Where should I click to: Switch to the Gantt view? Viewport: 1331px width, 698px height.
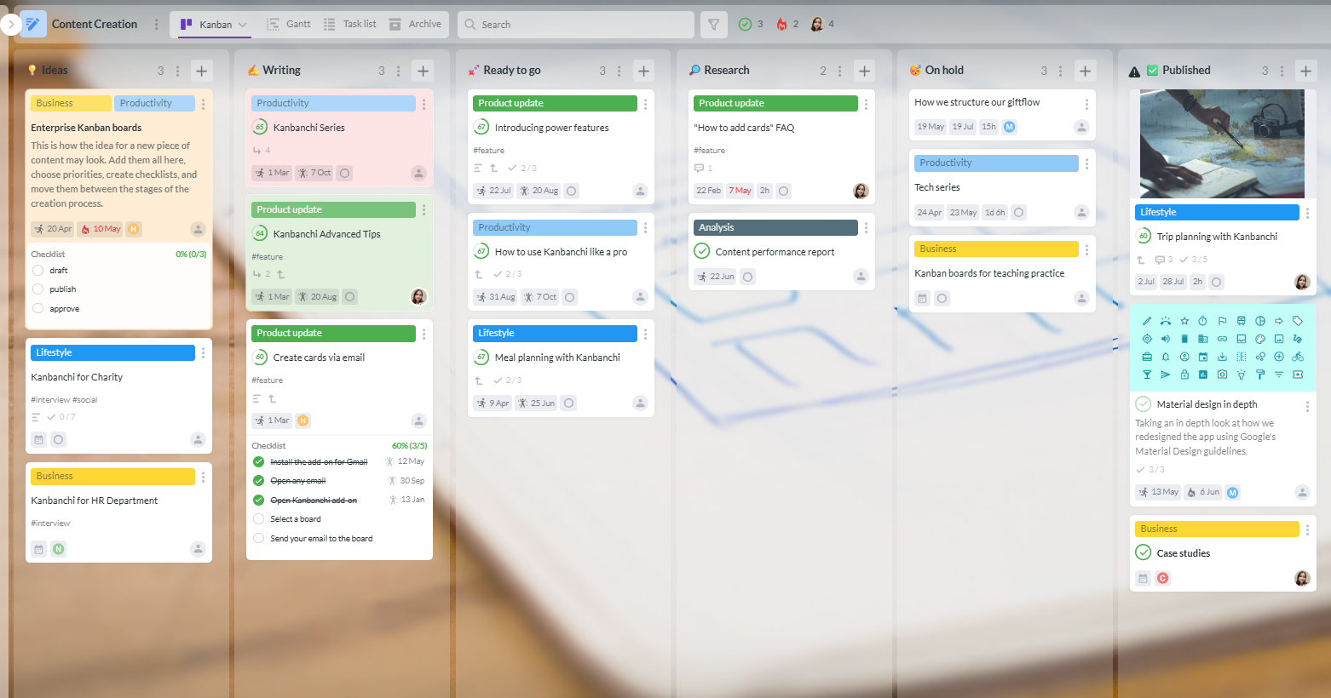289,24
